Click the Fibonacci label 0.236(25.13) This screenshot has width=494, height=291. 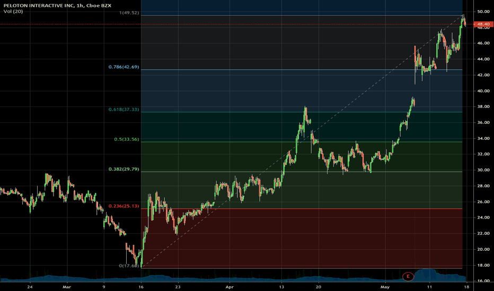[x=124, y=206]
